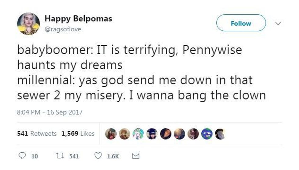
Task: Click the blue-hat liker avatar
Action: point(152,134)
